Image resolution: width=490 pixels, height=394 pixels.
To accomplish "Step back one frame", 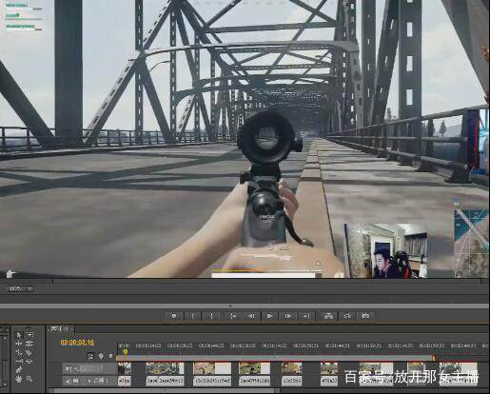I will click(x=251, y=316).
